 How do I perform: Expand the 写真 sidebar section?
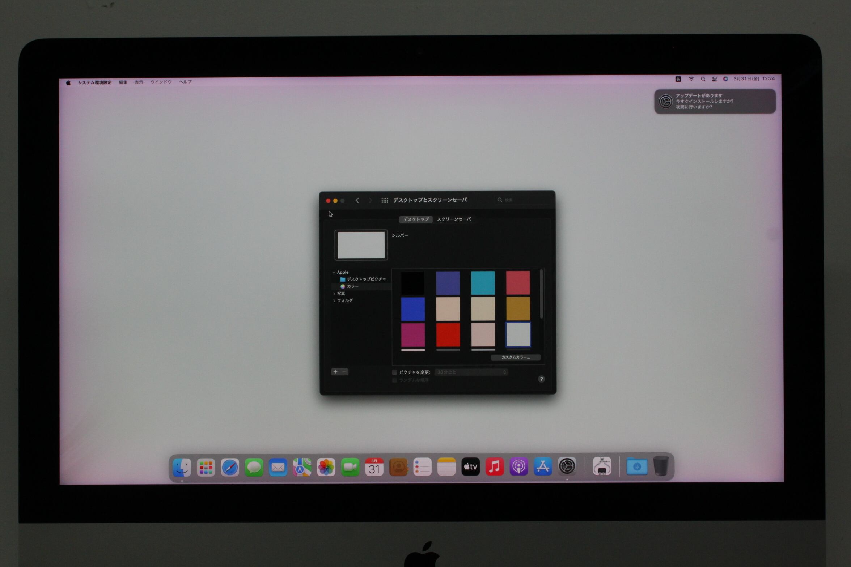pyautogui.click(x=334, y=294)
